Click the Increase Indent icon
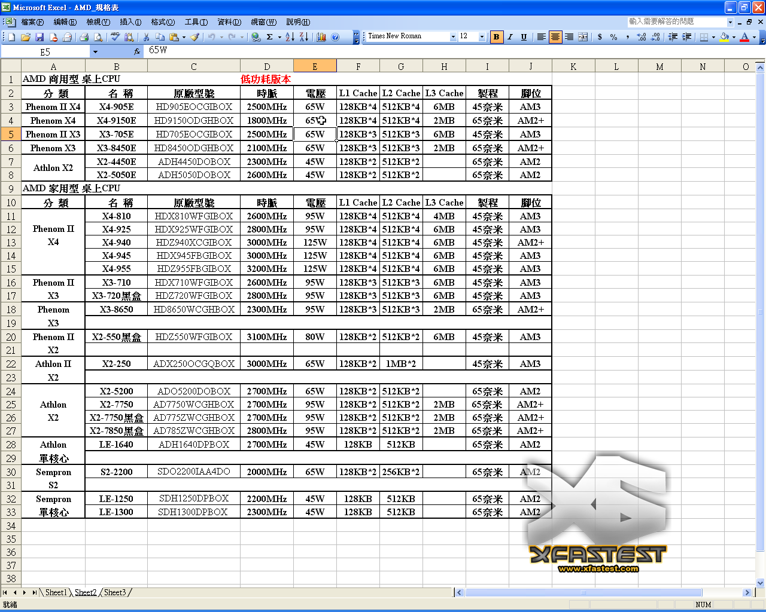Viewport: 766px width, 612px height. [687, 37]
